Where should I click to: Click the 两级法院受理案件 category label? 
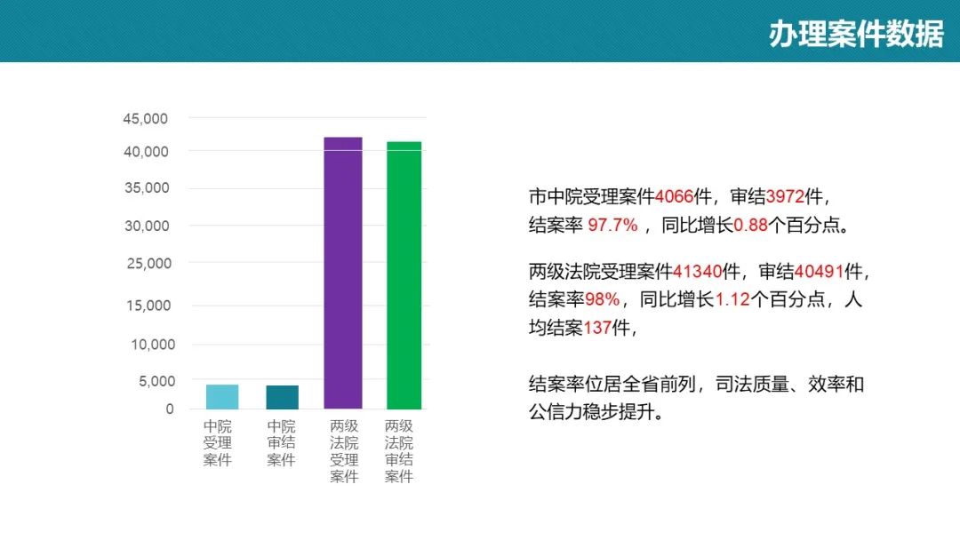[x=343, y=450]
